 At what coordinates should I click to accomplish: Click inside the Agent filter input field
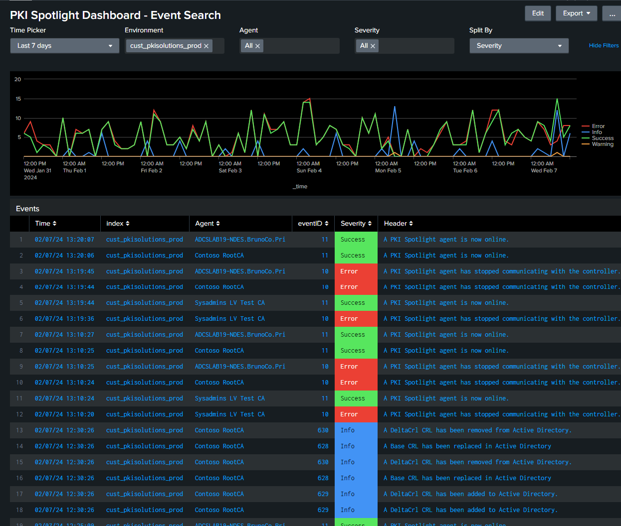(299, 46)
